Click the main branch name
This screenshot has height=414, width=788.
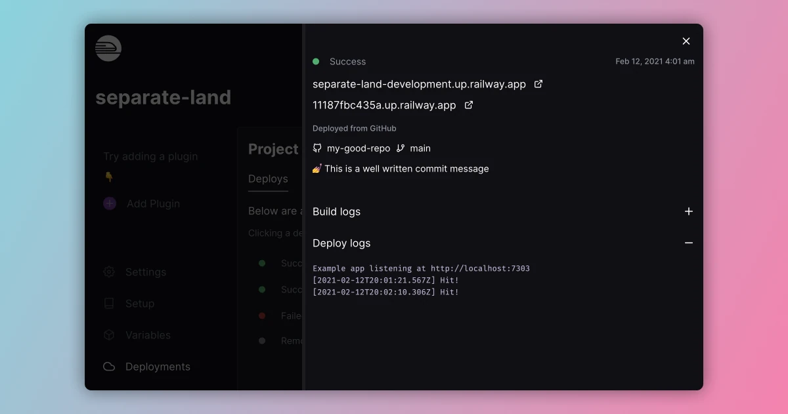click(x=420, y=149)
